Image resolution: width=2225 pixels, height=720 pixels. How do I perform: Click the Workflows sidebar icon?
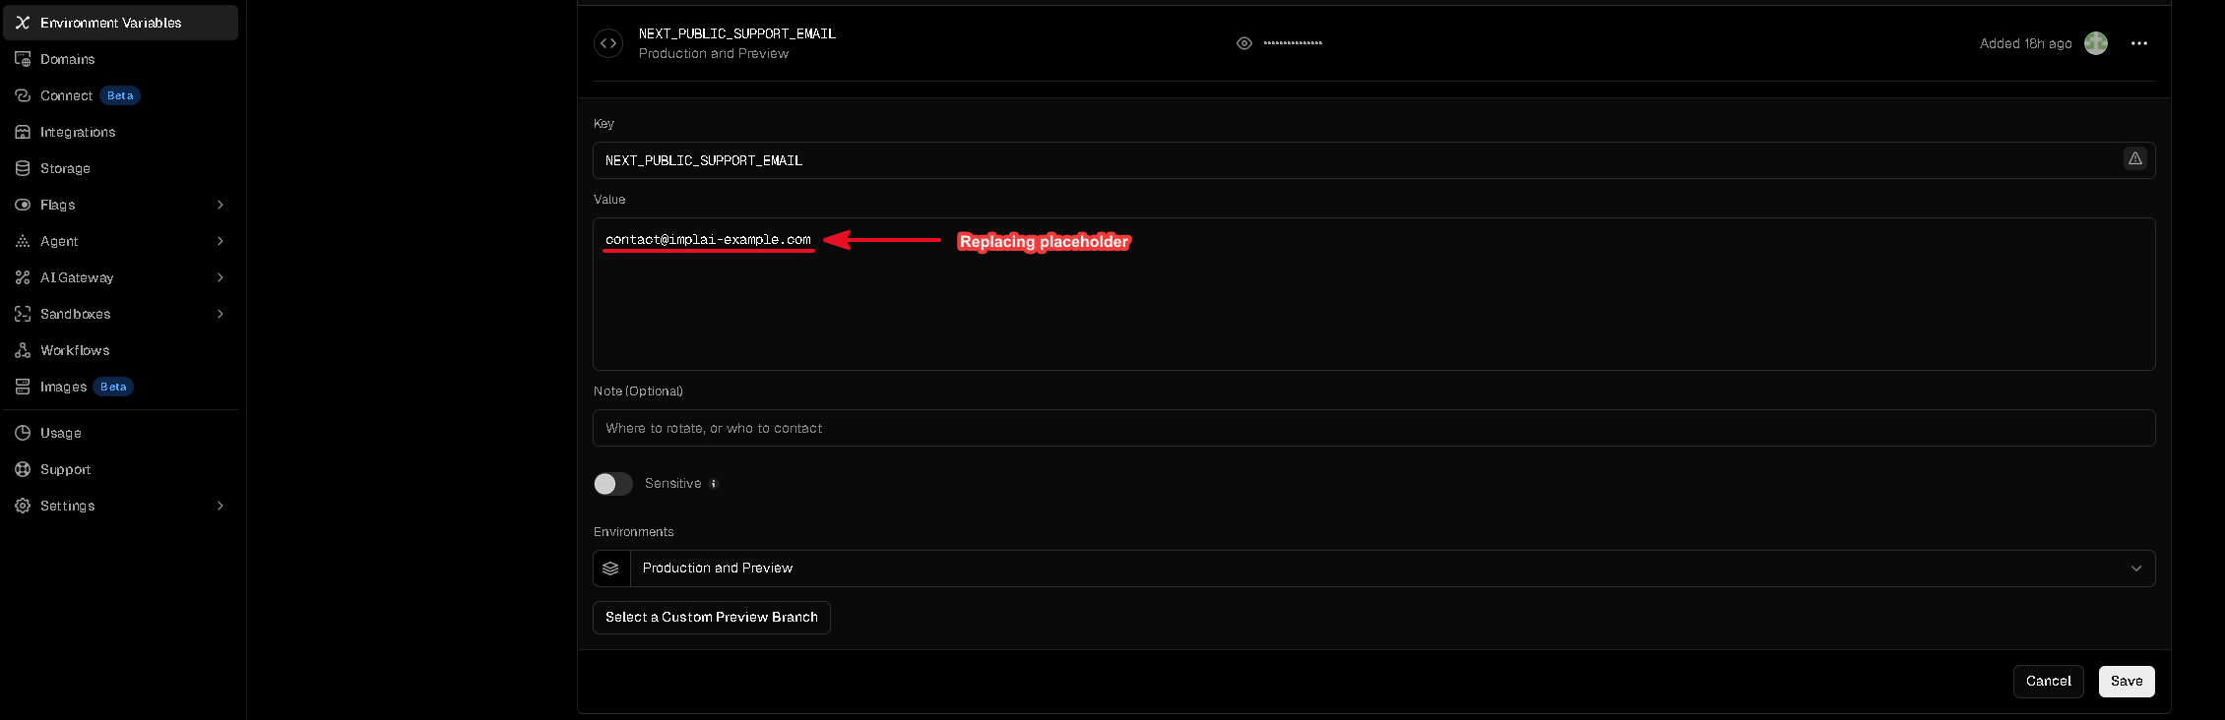(x=23, y=350)
